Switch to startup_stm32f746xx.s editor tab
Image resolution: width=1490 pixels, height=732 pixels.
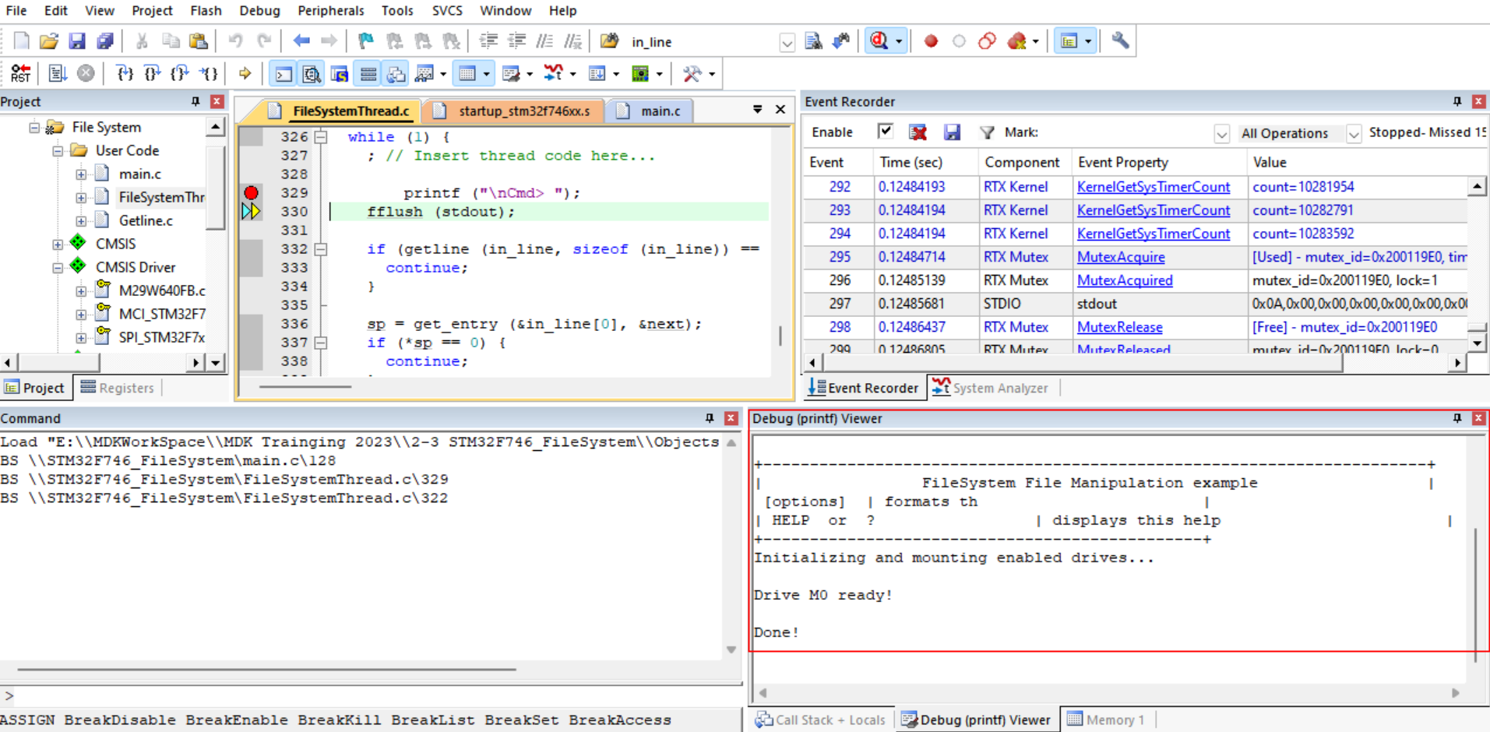click(523, 111)
